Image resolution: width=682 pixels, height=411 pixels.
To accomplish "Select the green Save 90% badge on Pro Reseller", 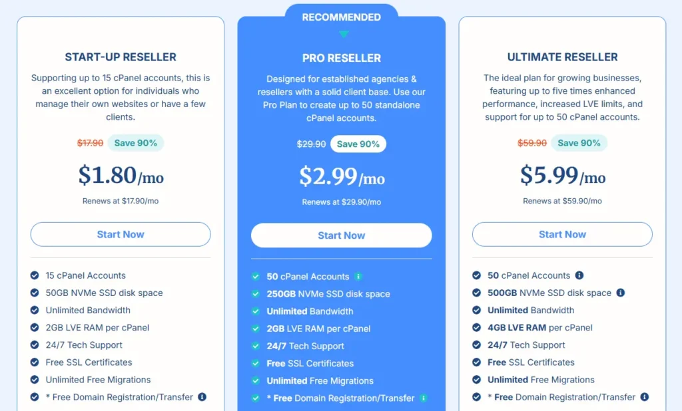I will point(358,144).
